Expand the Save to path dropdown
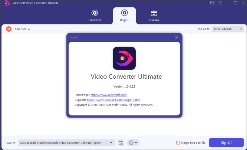The image size is (247, 150). [x=112, y=143]
